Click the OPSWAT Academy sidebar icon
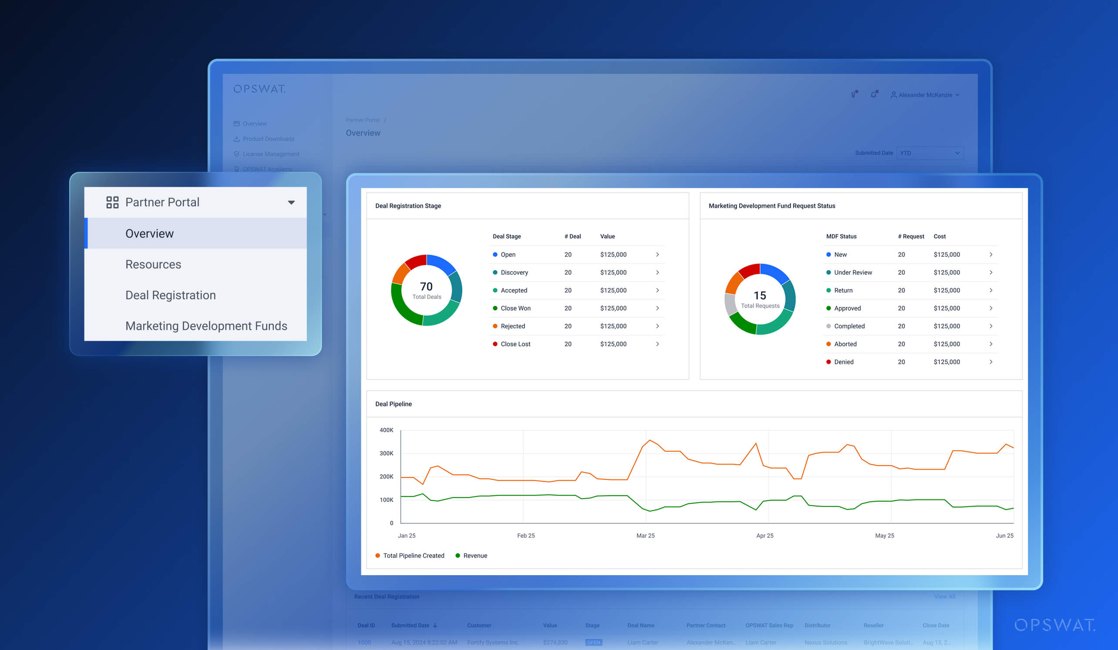This screenshot has width=1118, height=650. [x=237, y=169]
